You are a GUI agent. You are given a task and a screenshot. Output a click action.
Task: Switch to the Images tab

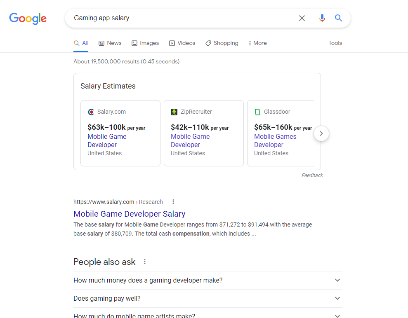145,43
